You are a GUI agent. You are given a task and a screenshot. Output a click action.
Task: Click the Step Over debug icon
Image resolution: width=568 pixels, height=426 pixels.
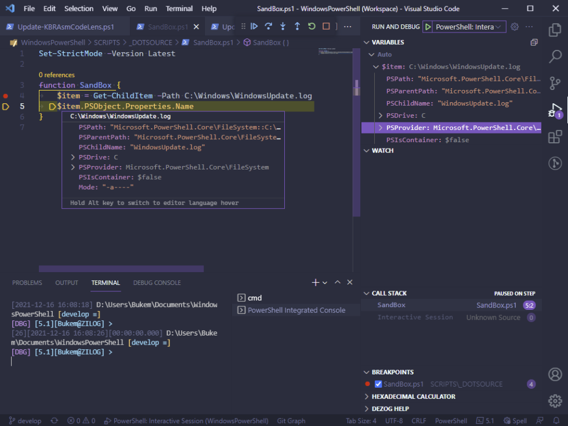coord(269,26)
